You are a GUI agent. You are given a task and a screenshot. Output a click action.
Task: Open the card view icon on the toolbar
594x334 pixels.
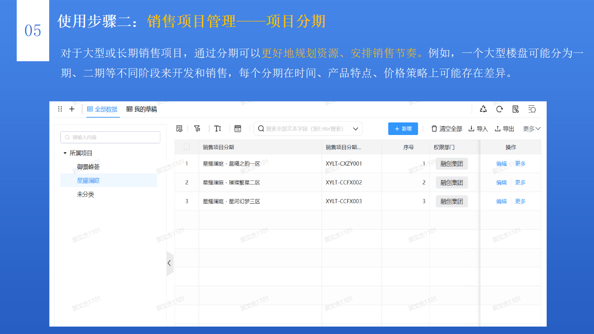238,128
